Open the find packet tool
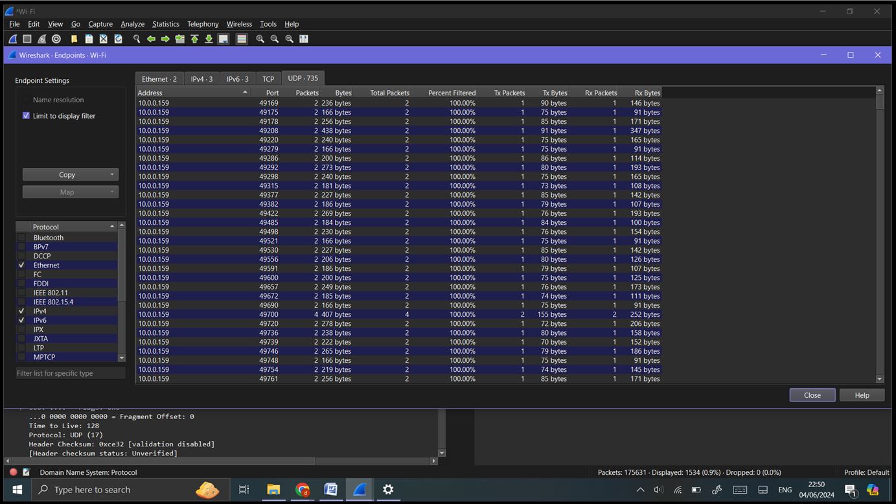 (136, 39)
